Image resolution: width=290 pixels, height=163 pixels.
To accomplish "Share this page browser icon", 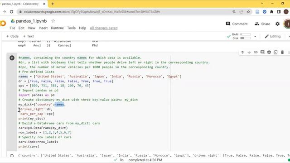I will [x=241, y=12].
